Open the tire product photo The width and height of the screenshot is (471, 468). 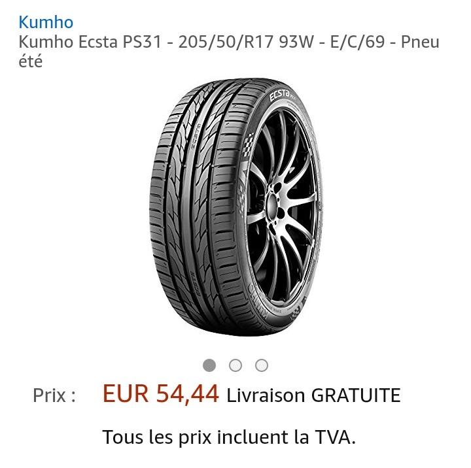[x=236, y=207]
